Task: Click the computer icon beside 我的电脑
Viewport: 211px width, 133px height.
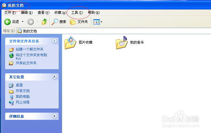Action: pyautogui.click(x=12, y=97)
